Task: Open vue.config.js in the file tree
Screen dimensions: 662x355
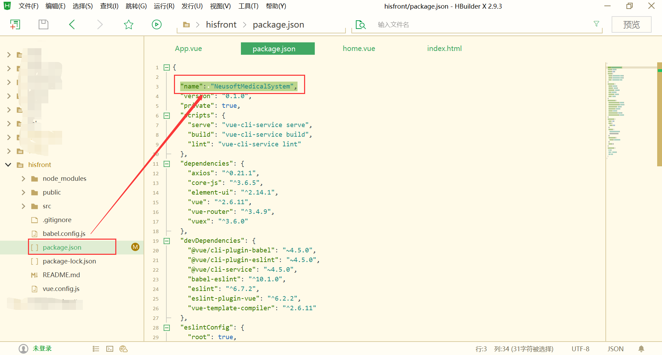Action: 61,289
